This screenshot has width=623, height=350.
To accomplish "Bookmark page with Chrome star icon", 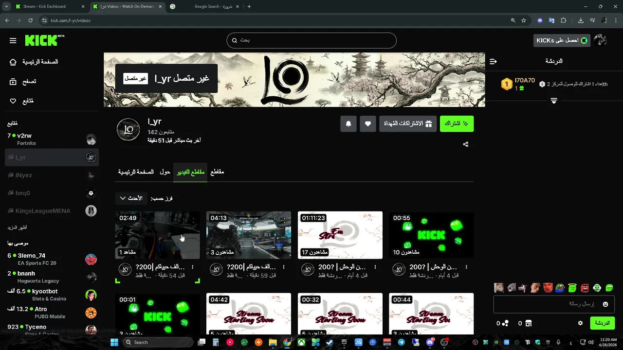I will tap(524, 20).
